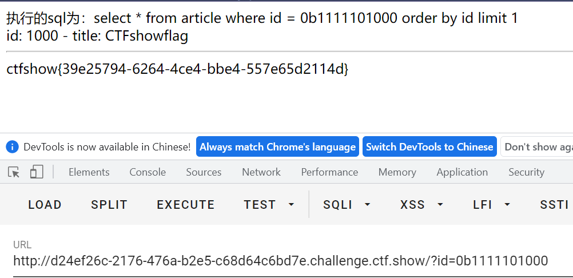Click the SPLIT button in HackBar

[109, 205]
